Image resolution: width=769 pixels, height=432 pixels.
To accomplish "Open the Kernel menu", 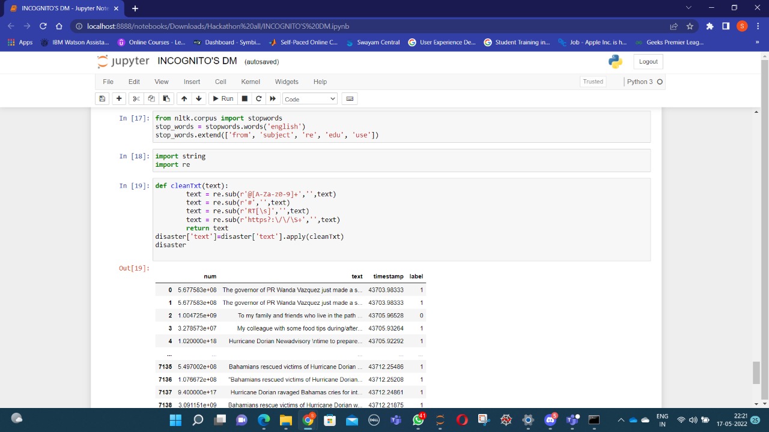I will 251,82.
